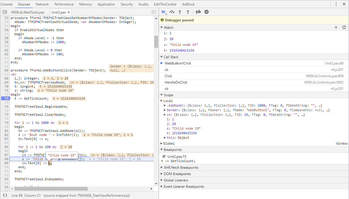Click the Debugger paused banner

click(x=254, y=20)
